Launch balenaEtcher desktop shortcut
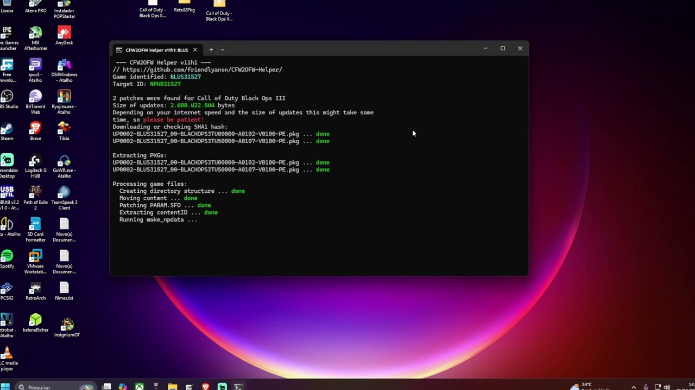 click(35, 323)
